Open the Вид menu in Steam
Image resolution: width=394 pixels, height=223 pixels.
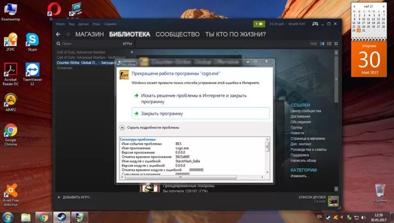coord(71,24)
